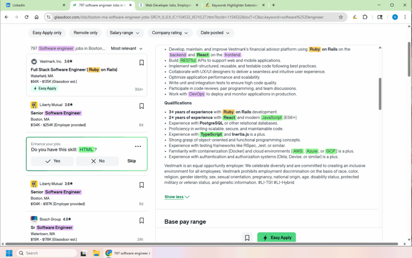Click the Base pay range heading

tap(185, 222)
